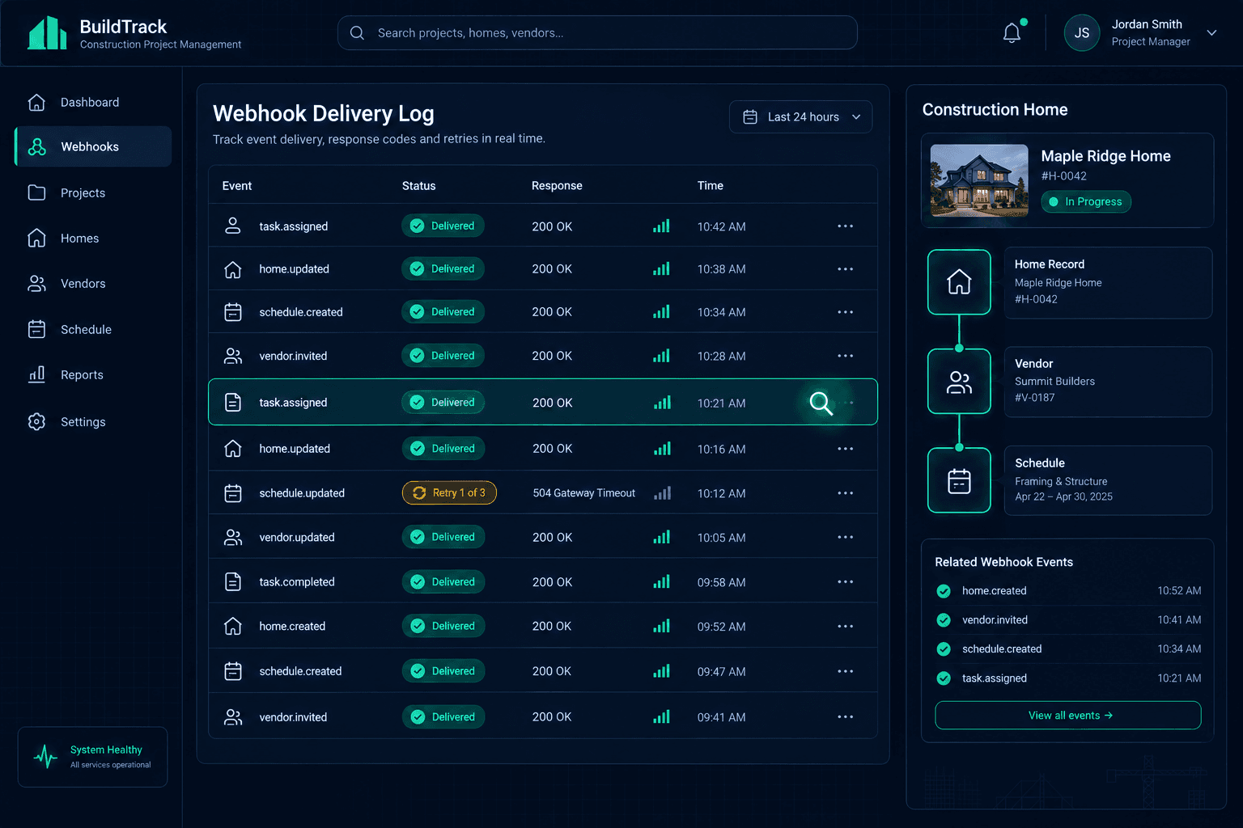Open more options for the 10:42 AM row
The width and height of the screenshot is (1243, 828).
point(846,226)
